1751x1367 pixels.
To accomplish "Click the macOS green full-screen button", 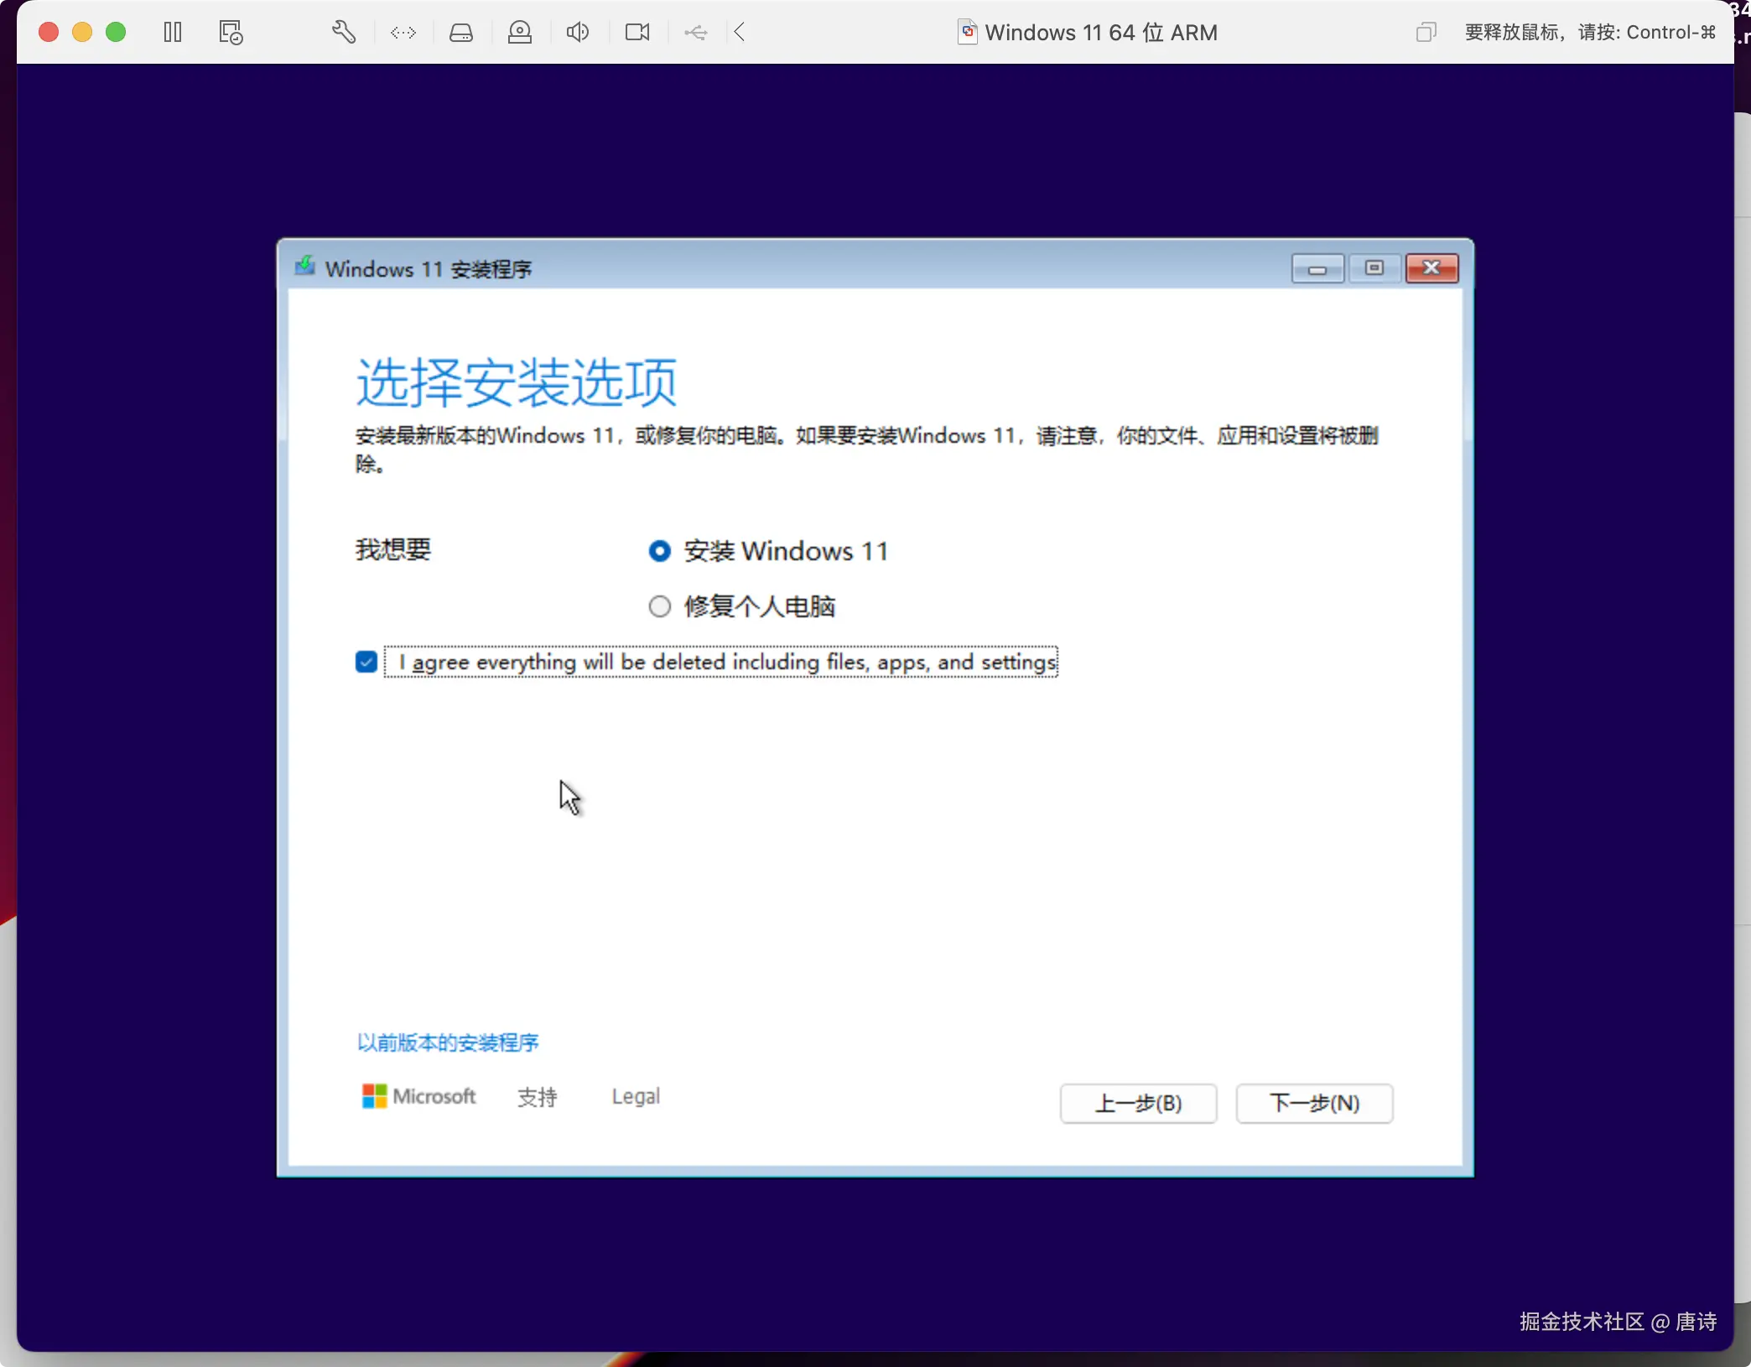I will click(x=116, y=33).
